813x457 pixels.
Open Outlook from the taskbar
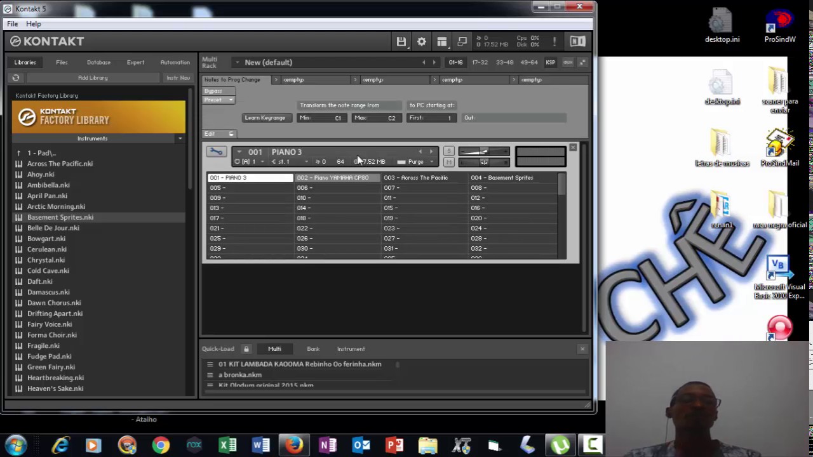361,445
